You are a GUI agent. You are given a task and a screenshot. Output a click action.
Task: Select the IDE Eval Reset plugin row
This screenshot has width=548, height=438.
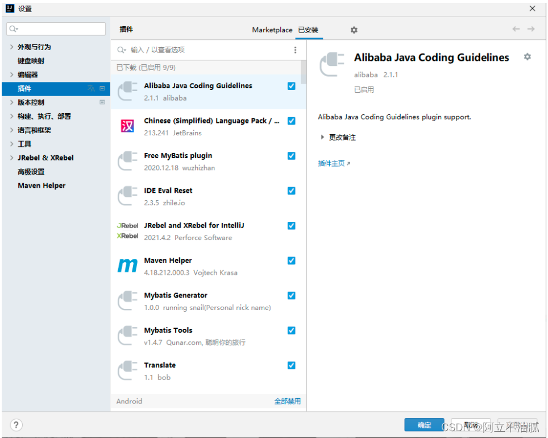tap(208, 196)
